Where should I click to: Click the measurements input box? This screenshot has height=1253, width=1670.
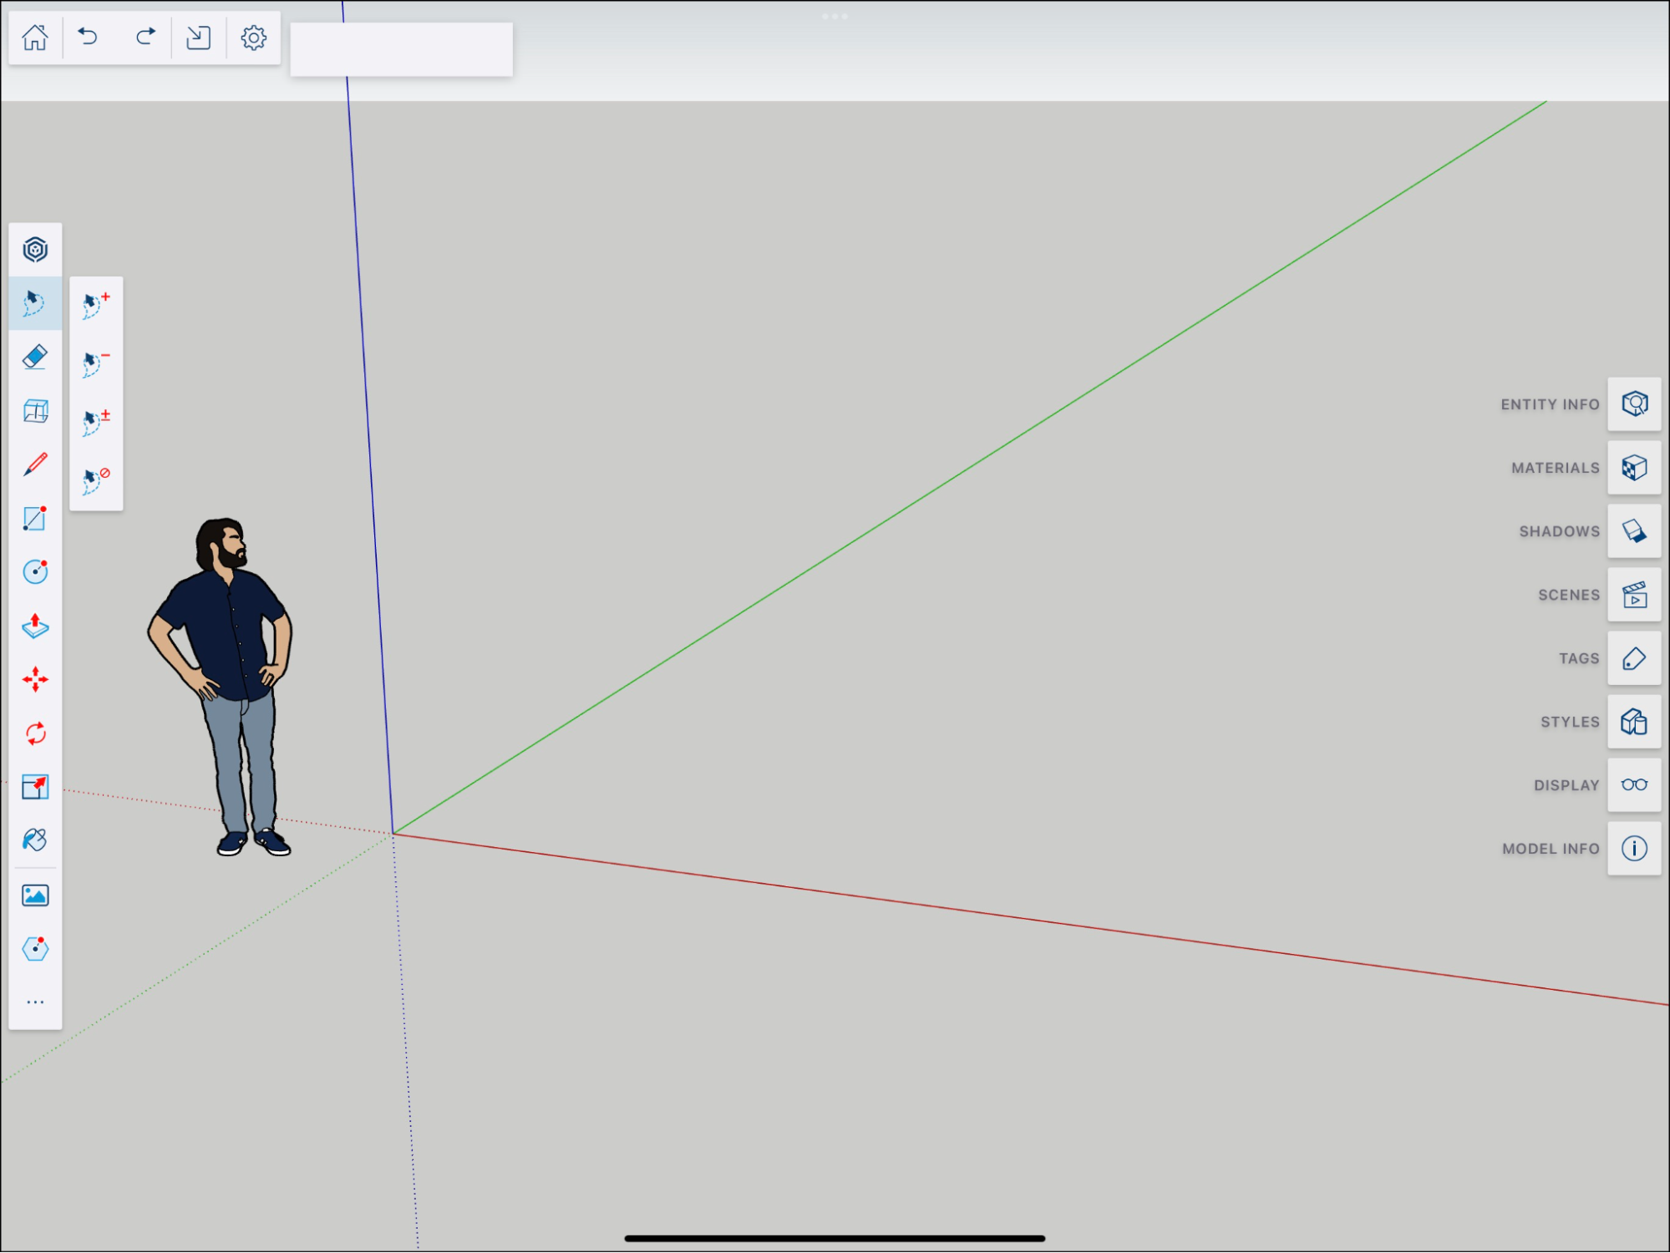point(401,50)
